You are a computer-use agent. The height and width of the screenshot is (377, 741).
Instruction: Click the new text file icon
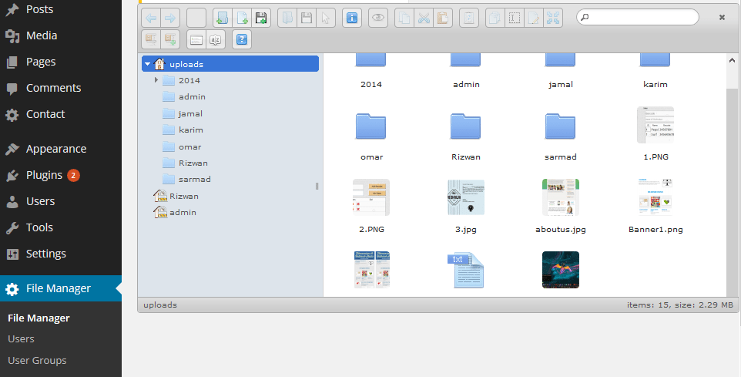(x=242, y=18)
